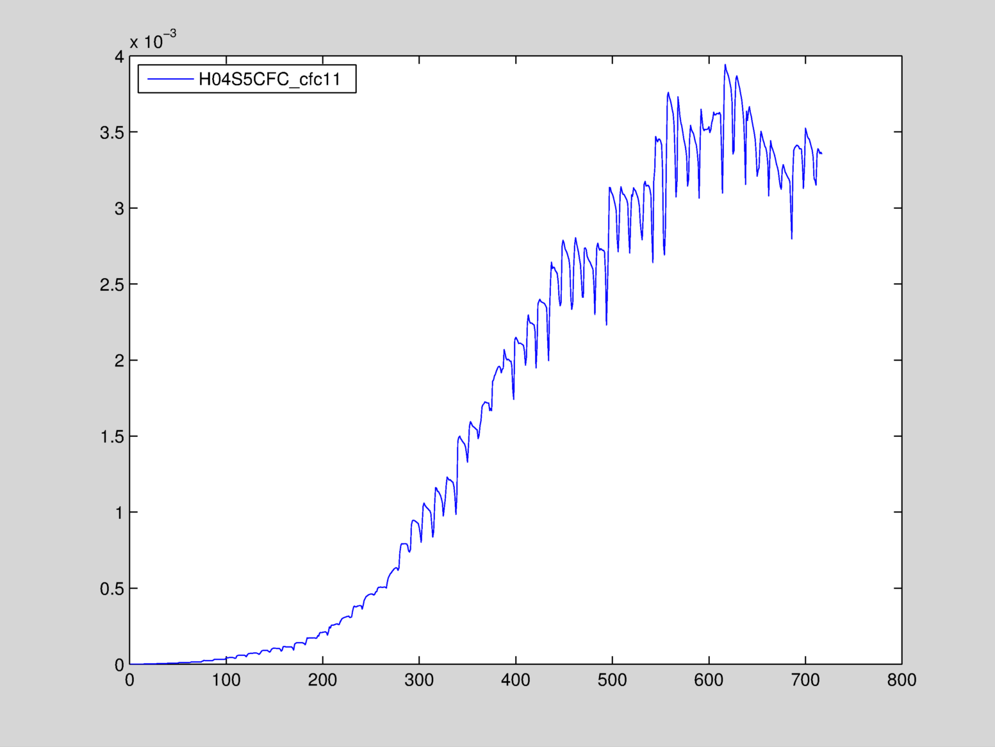Click the H04S5CFC_cfc11 legend label text
Viewport: 995px width, 747px height.
pos(269,79)
